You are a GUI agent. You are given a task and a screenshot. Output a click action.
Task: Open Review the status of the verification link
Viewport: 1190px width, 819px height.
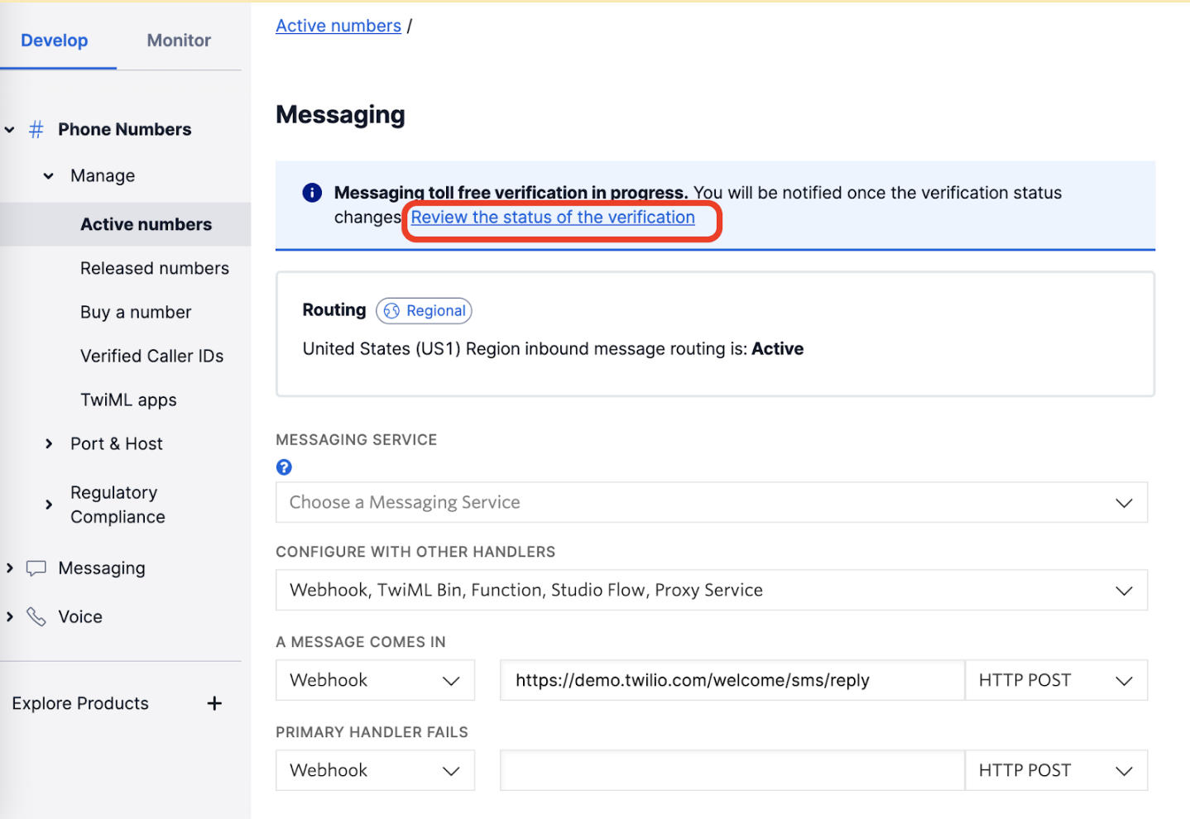point(553,217)
